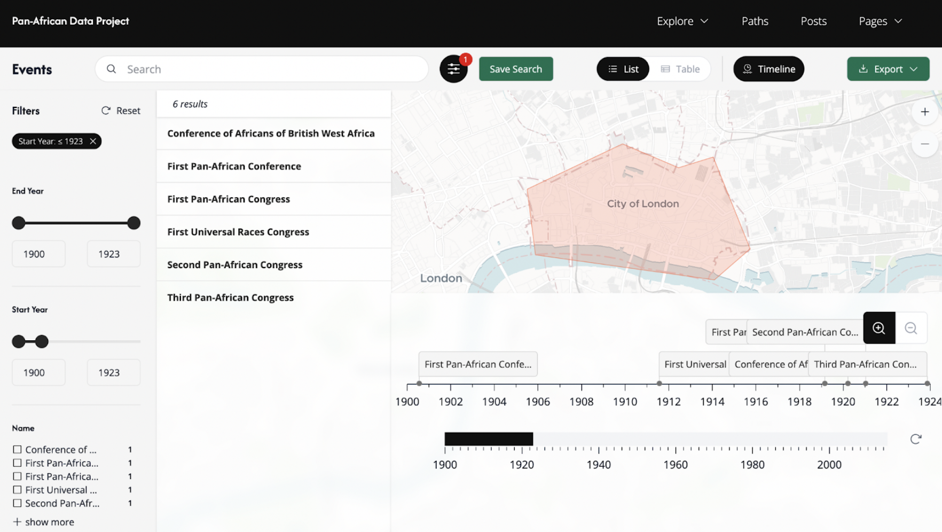The image size is (942, 532).
Task: Open Third Pan-African Congress result
Action: coord(273,298)
